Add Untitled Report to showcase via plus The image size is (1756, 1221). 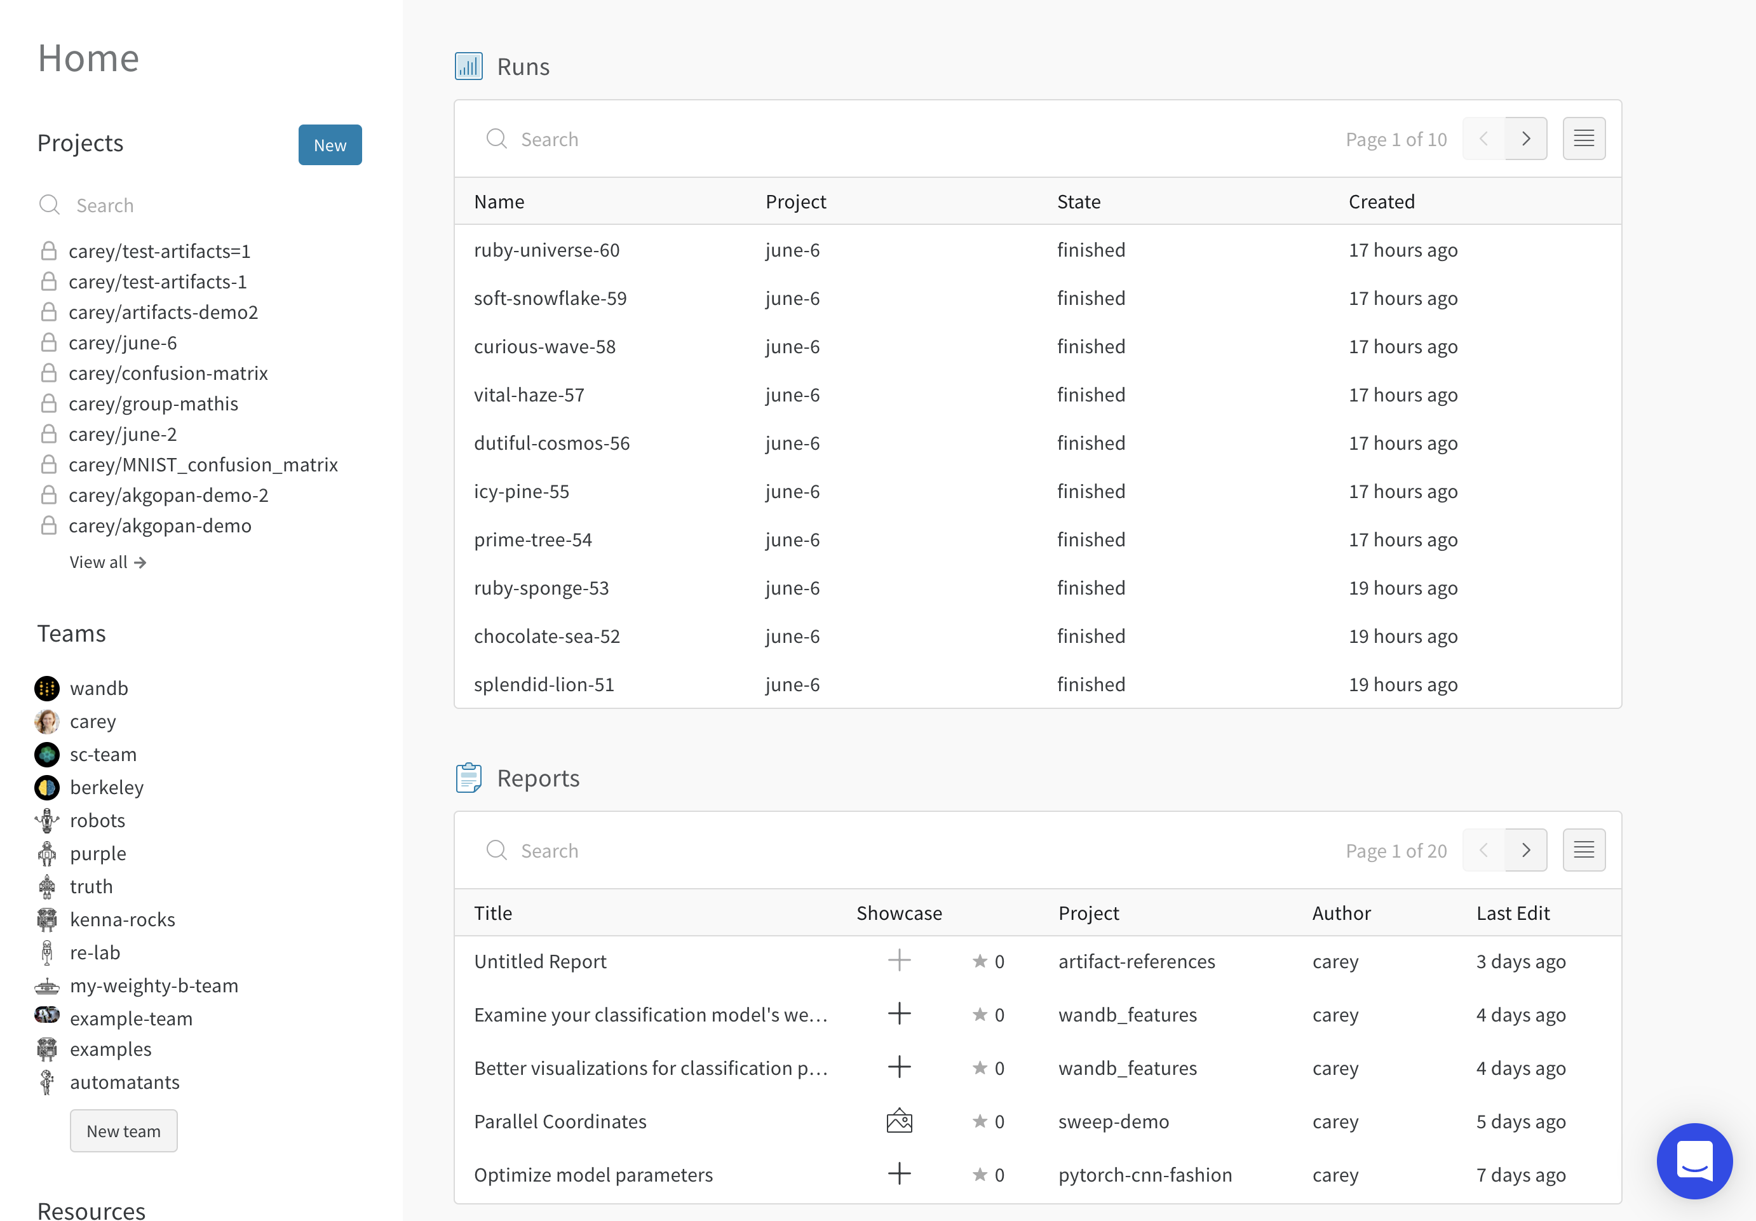pyautogui.click(x=899, y=961)
